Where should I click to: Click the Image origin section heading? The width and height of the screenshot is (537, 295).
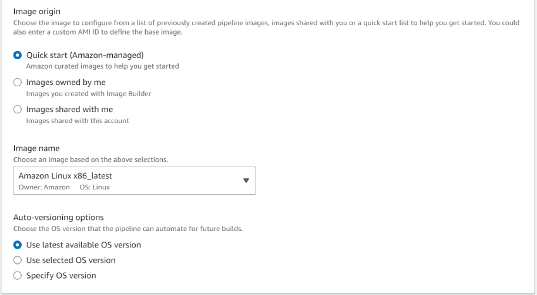tap(36, 11)
